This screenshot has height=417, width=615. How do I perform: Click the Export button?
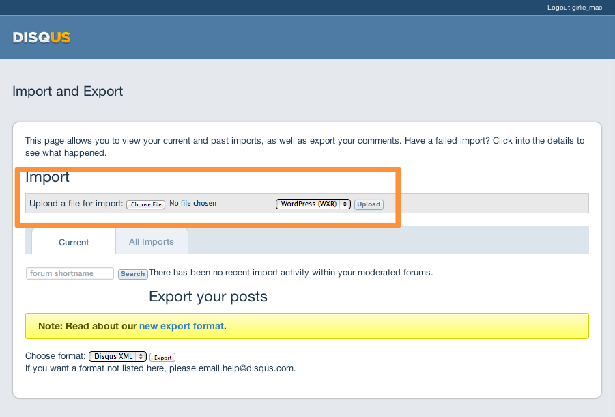(162, 358)
